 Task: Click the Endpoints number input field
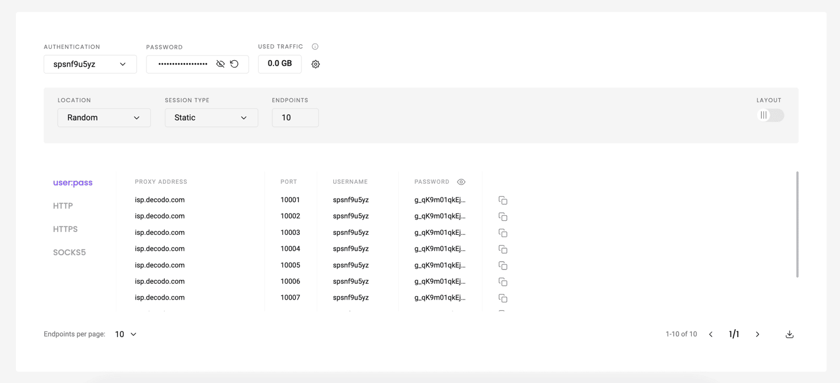coord(295,117)
